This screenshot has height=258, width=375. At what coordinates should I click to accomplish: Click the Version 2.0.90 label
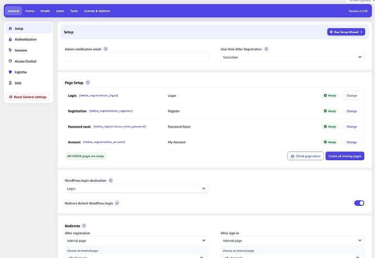[358, 11]
